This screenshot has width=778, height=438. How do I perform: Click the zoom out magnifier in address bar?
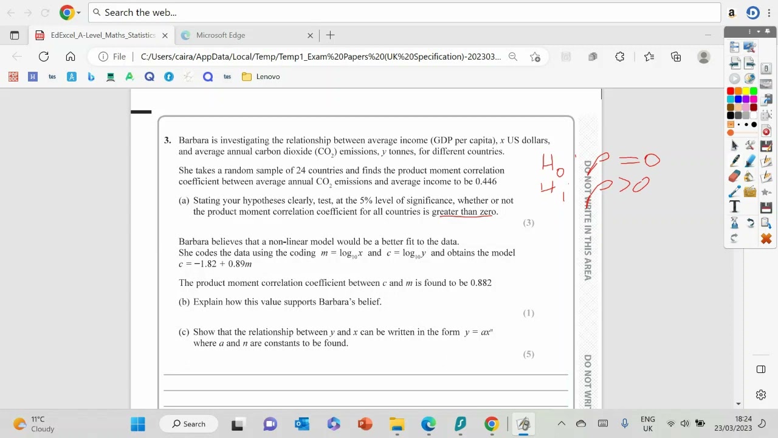click(513, 57)
